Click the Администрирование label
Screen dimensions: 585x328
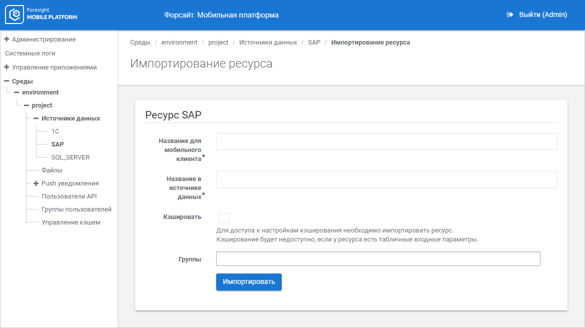44,39
